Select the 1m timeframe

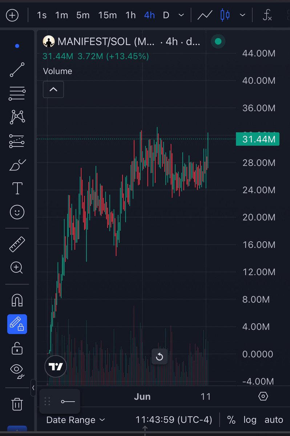tap(62, 15)
